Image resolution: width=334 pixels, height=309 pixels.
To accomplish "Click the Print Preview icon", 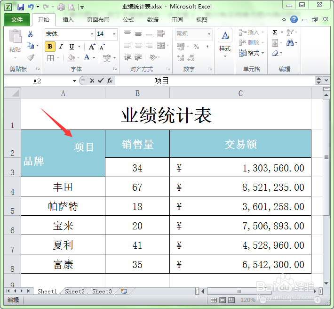I will pos(72,7).
